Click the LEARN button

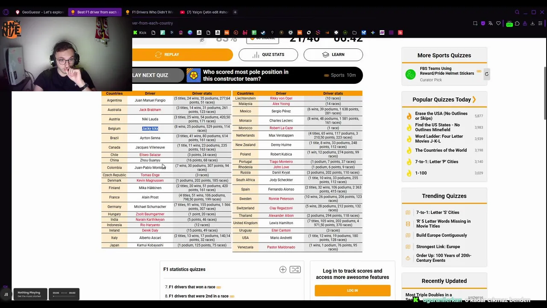333,54
